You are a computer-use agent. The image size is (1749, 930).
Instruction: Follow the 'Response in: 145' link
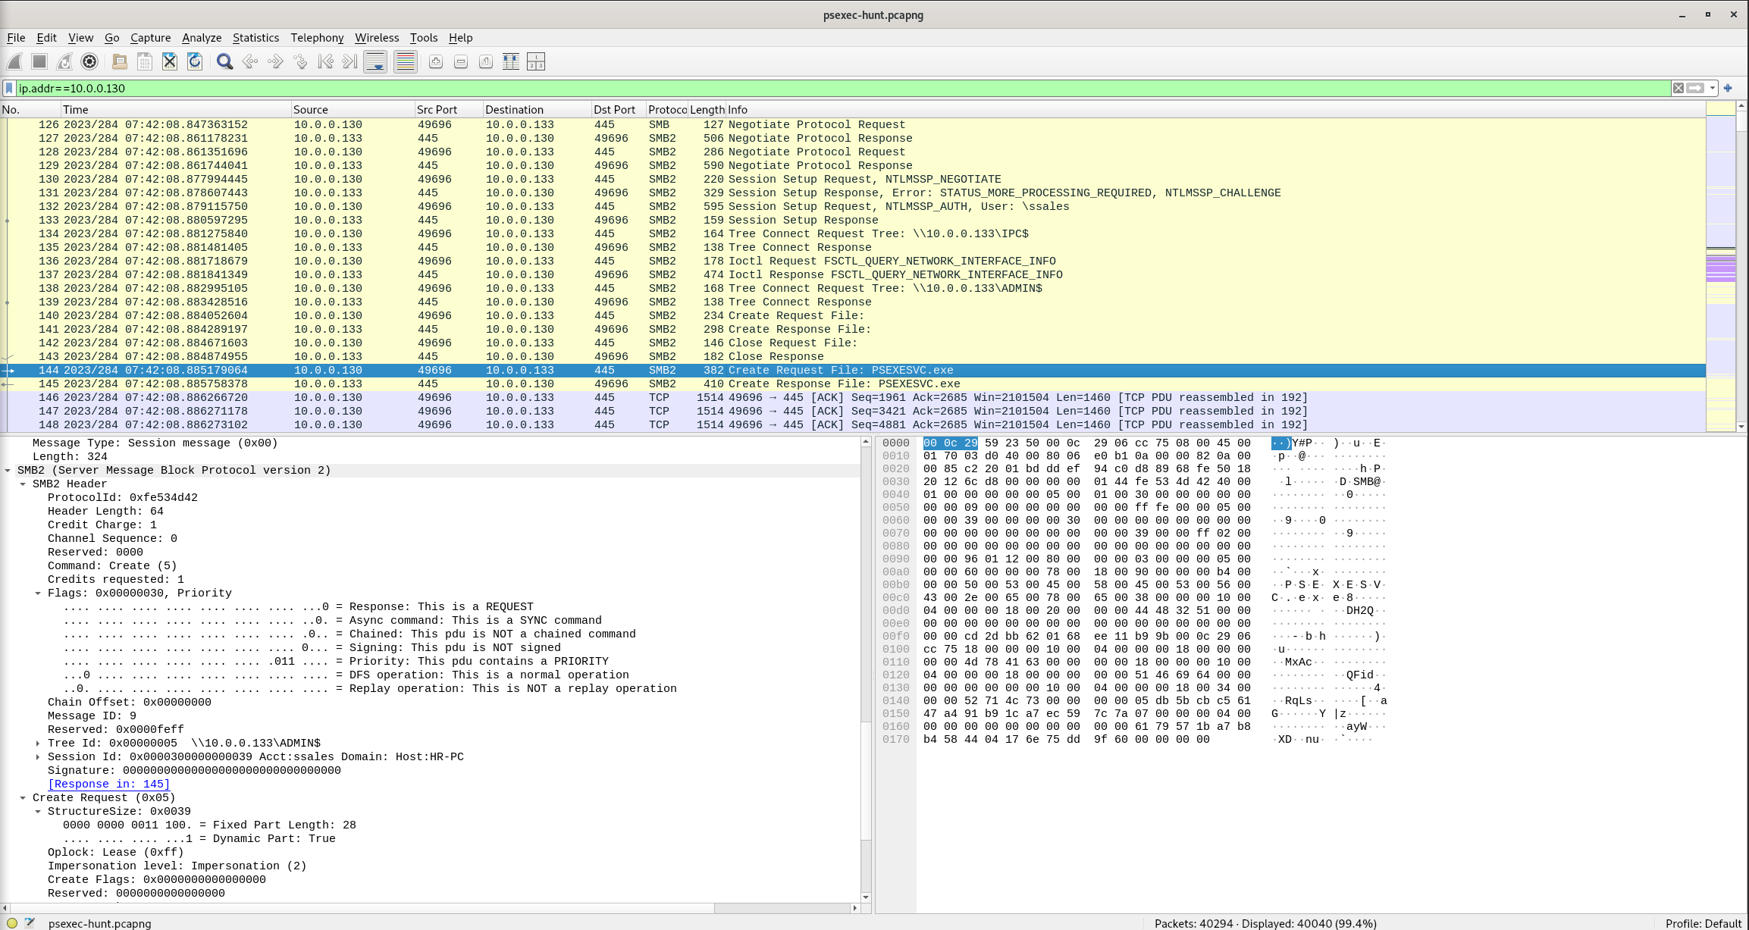pyautogui.click(x=108, y=784)
